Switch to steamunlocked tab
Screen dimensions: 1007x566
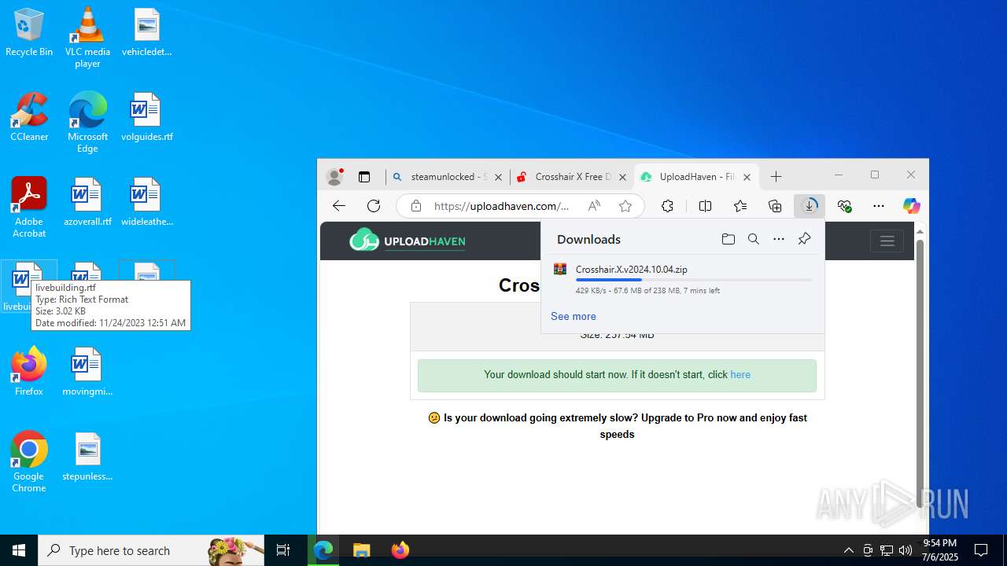pos(447,177)
